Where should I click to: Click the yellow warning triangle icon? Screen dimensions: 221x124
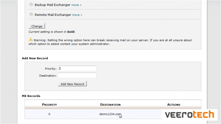pyautogui.click(x=31, y=39)
